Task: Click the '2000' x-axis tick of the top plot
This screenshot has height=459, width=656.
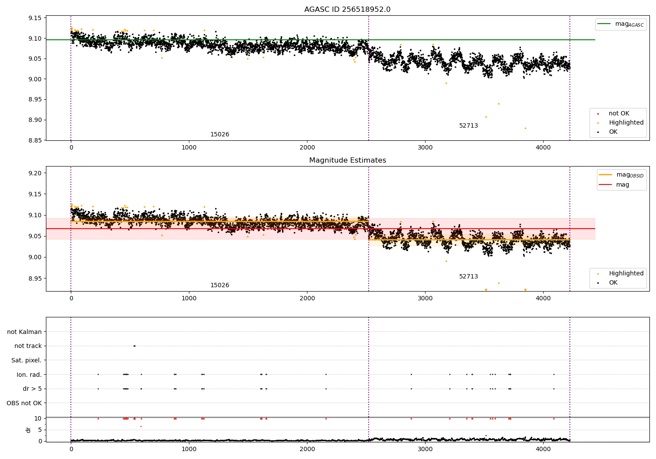Action: (307, 148)
